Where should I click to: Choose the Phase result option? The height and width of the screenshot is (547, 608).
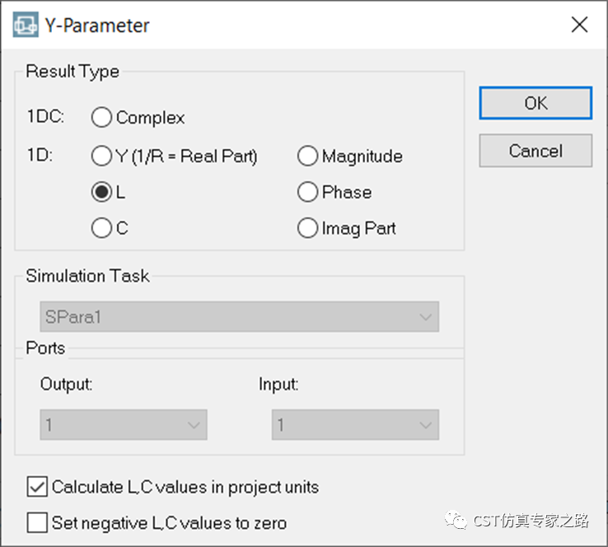(x=308, y=192)
